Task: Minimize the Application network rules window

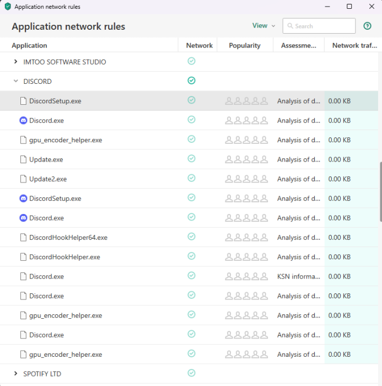Action: tap(327, 7)
